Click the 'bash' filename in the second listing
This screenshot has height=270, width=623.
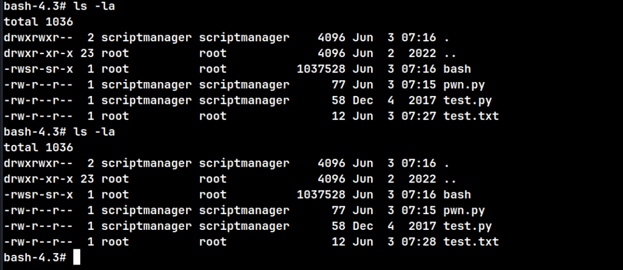(x=457, y=195)
